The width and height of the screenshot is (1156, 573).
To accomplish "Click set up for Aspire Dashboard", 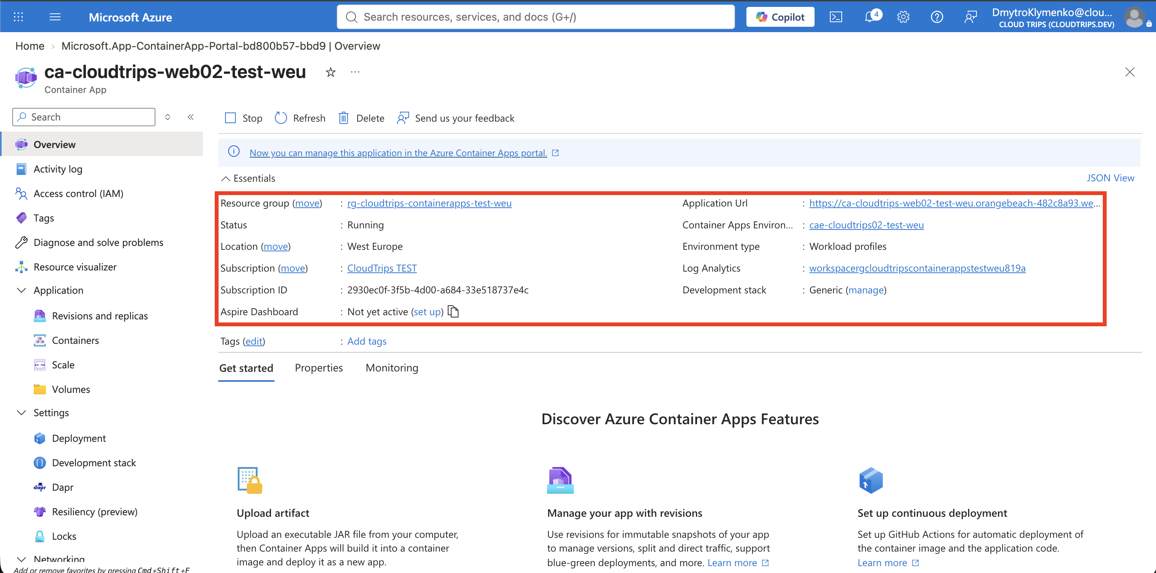I will pyautogui.click(x=427, y=312).
